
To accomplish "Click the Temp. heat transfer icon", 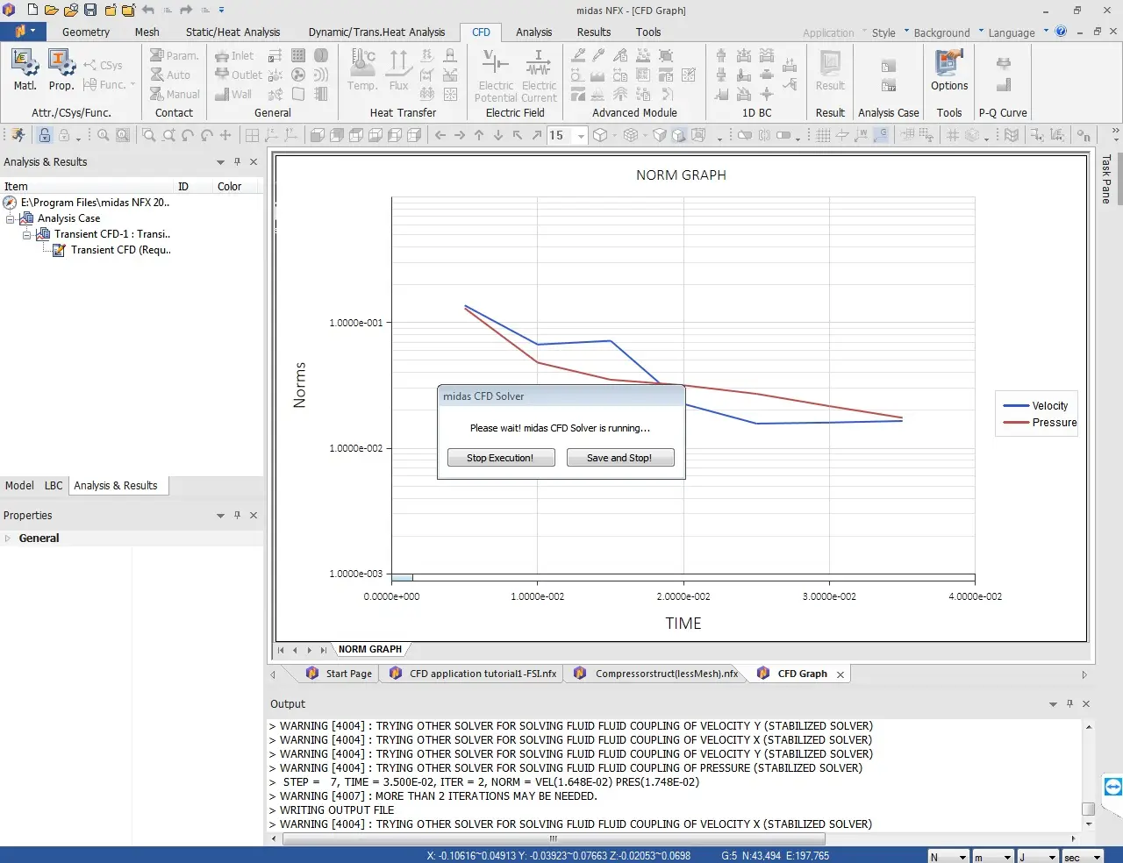I will [362, 70].
